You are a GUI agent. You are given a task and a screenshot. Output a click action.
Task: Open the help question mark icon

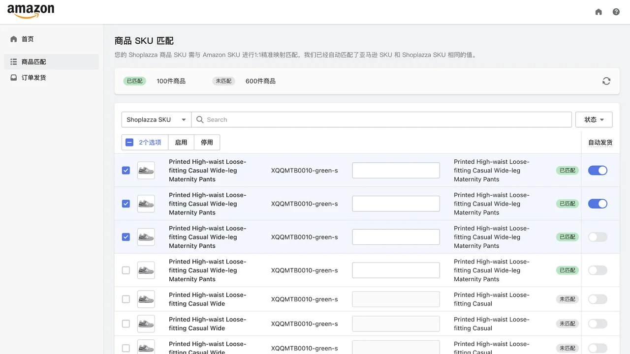(616, 12)
